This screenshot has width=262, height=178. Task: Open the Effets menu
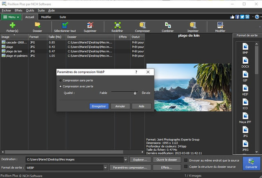(x=18, y=11)
